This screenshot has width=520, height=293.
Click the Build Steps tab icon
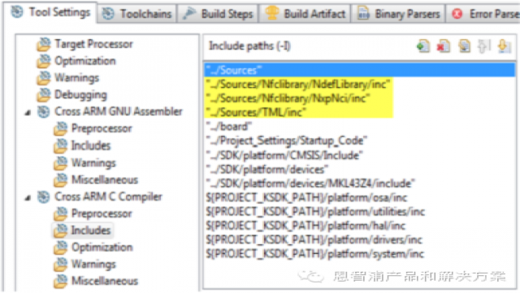coord(189,13)
